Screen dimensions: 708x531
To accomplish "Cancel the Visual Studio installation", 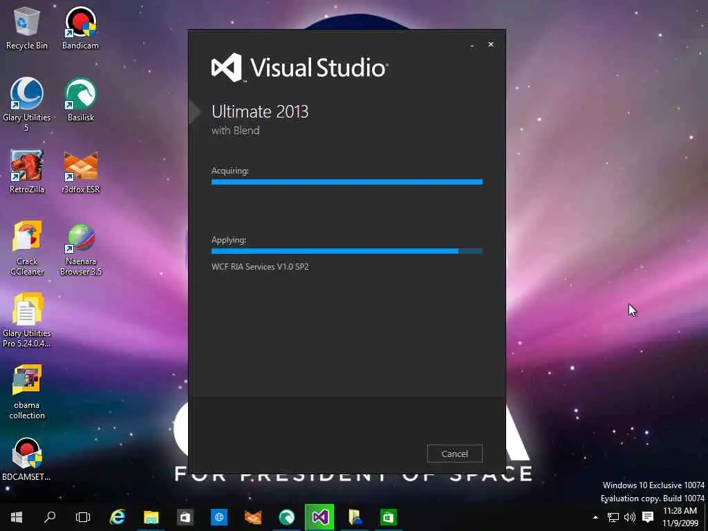I will click(x=455, y=454).
